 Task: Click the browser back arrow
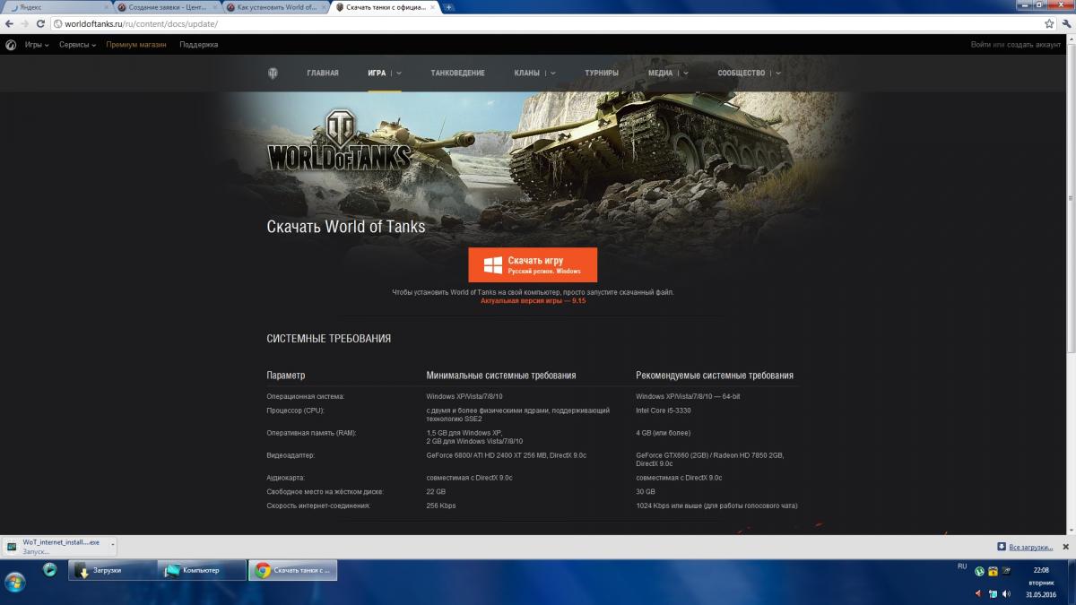click(10, 24)
